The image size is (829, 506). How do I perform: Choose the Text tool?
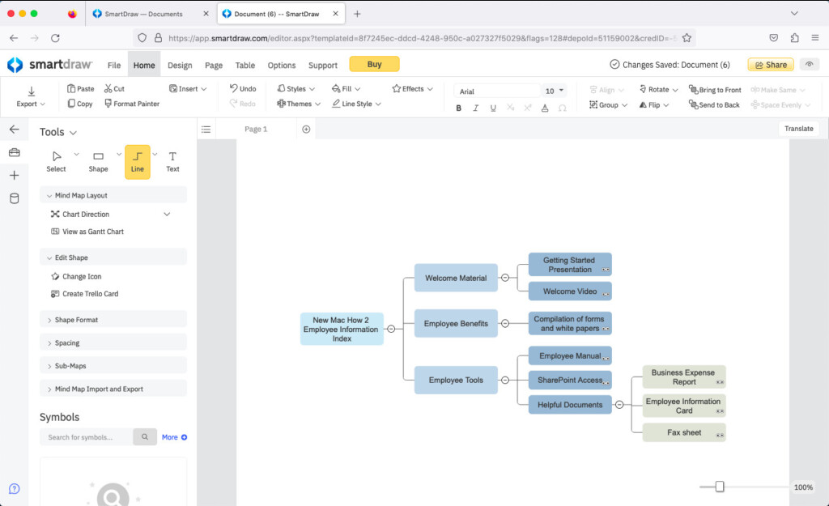pos(172,161)
